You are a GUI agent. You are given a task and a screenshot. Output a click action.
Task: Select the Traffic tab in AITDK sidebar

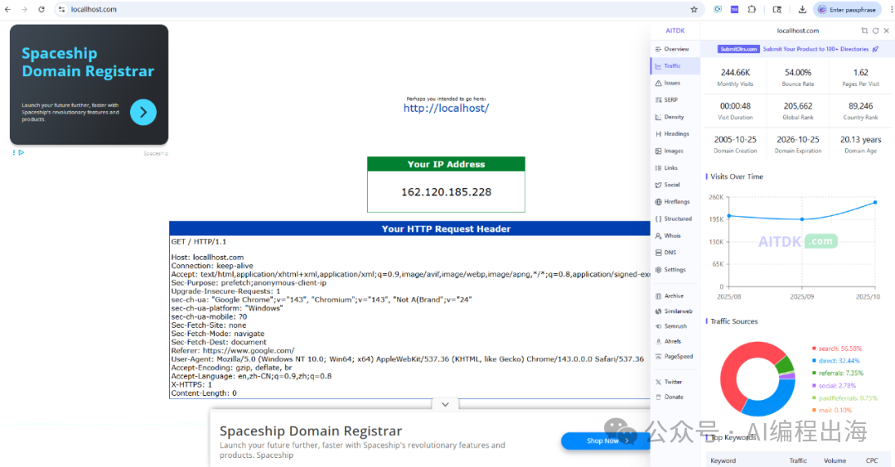(x=676, y=66)
